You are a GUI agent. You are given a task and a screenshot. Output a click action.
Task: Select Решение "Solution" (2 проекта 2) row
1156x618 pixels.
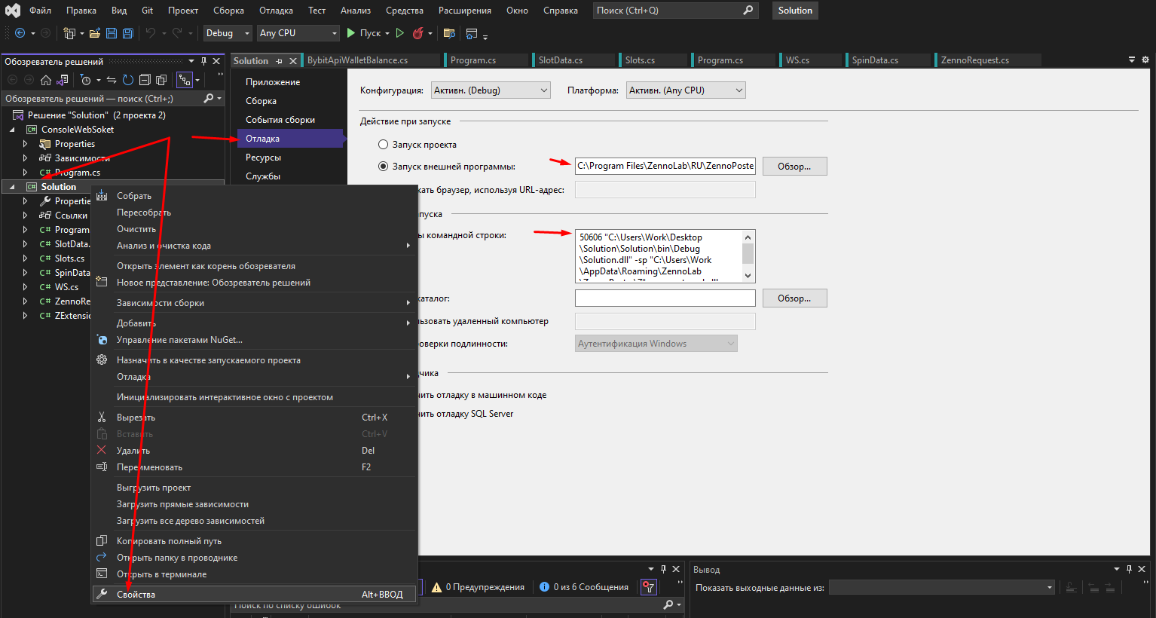(x=113, y=115)
